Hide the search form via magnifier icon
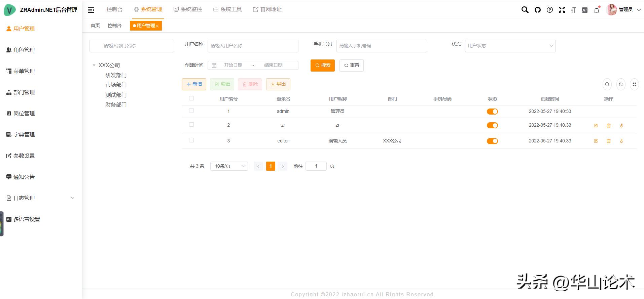 [607, 84]
